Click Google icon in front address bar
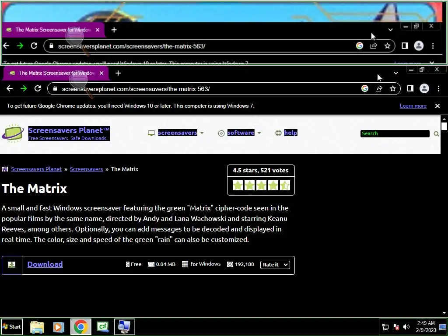The image size is (448, 336). (x=365, y=88)
